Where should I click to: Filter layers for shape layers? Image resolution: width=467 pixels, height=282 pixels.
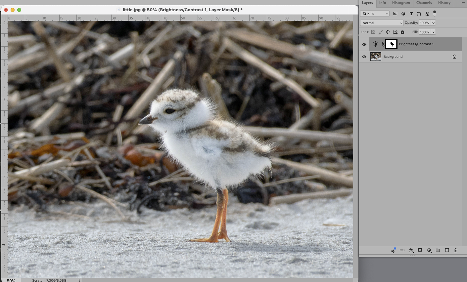(x=419, y=14)
